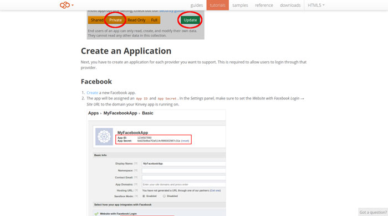The height and width of the screenshot is (216, 388).
Task: Click the Basic breadcrumb entry
Action: click(147, 113)
